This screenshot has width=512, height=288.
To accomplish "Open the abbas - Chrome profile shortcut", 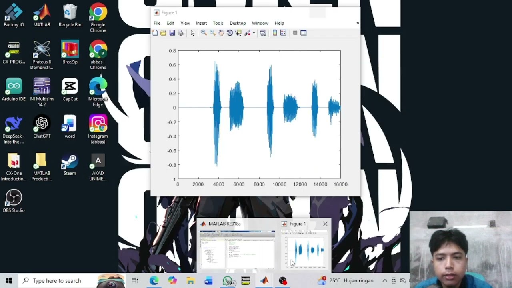I will [98, 55].
